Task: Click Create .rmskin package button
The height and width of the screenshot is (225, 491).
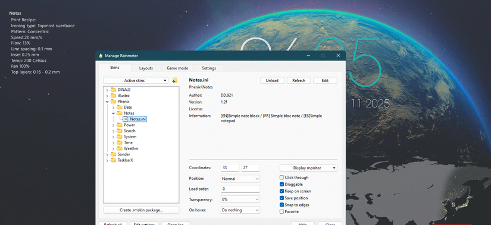Action: click(x=141, y=210)
